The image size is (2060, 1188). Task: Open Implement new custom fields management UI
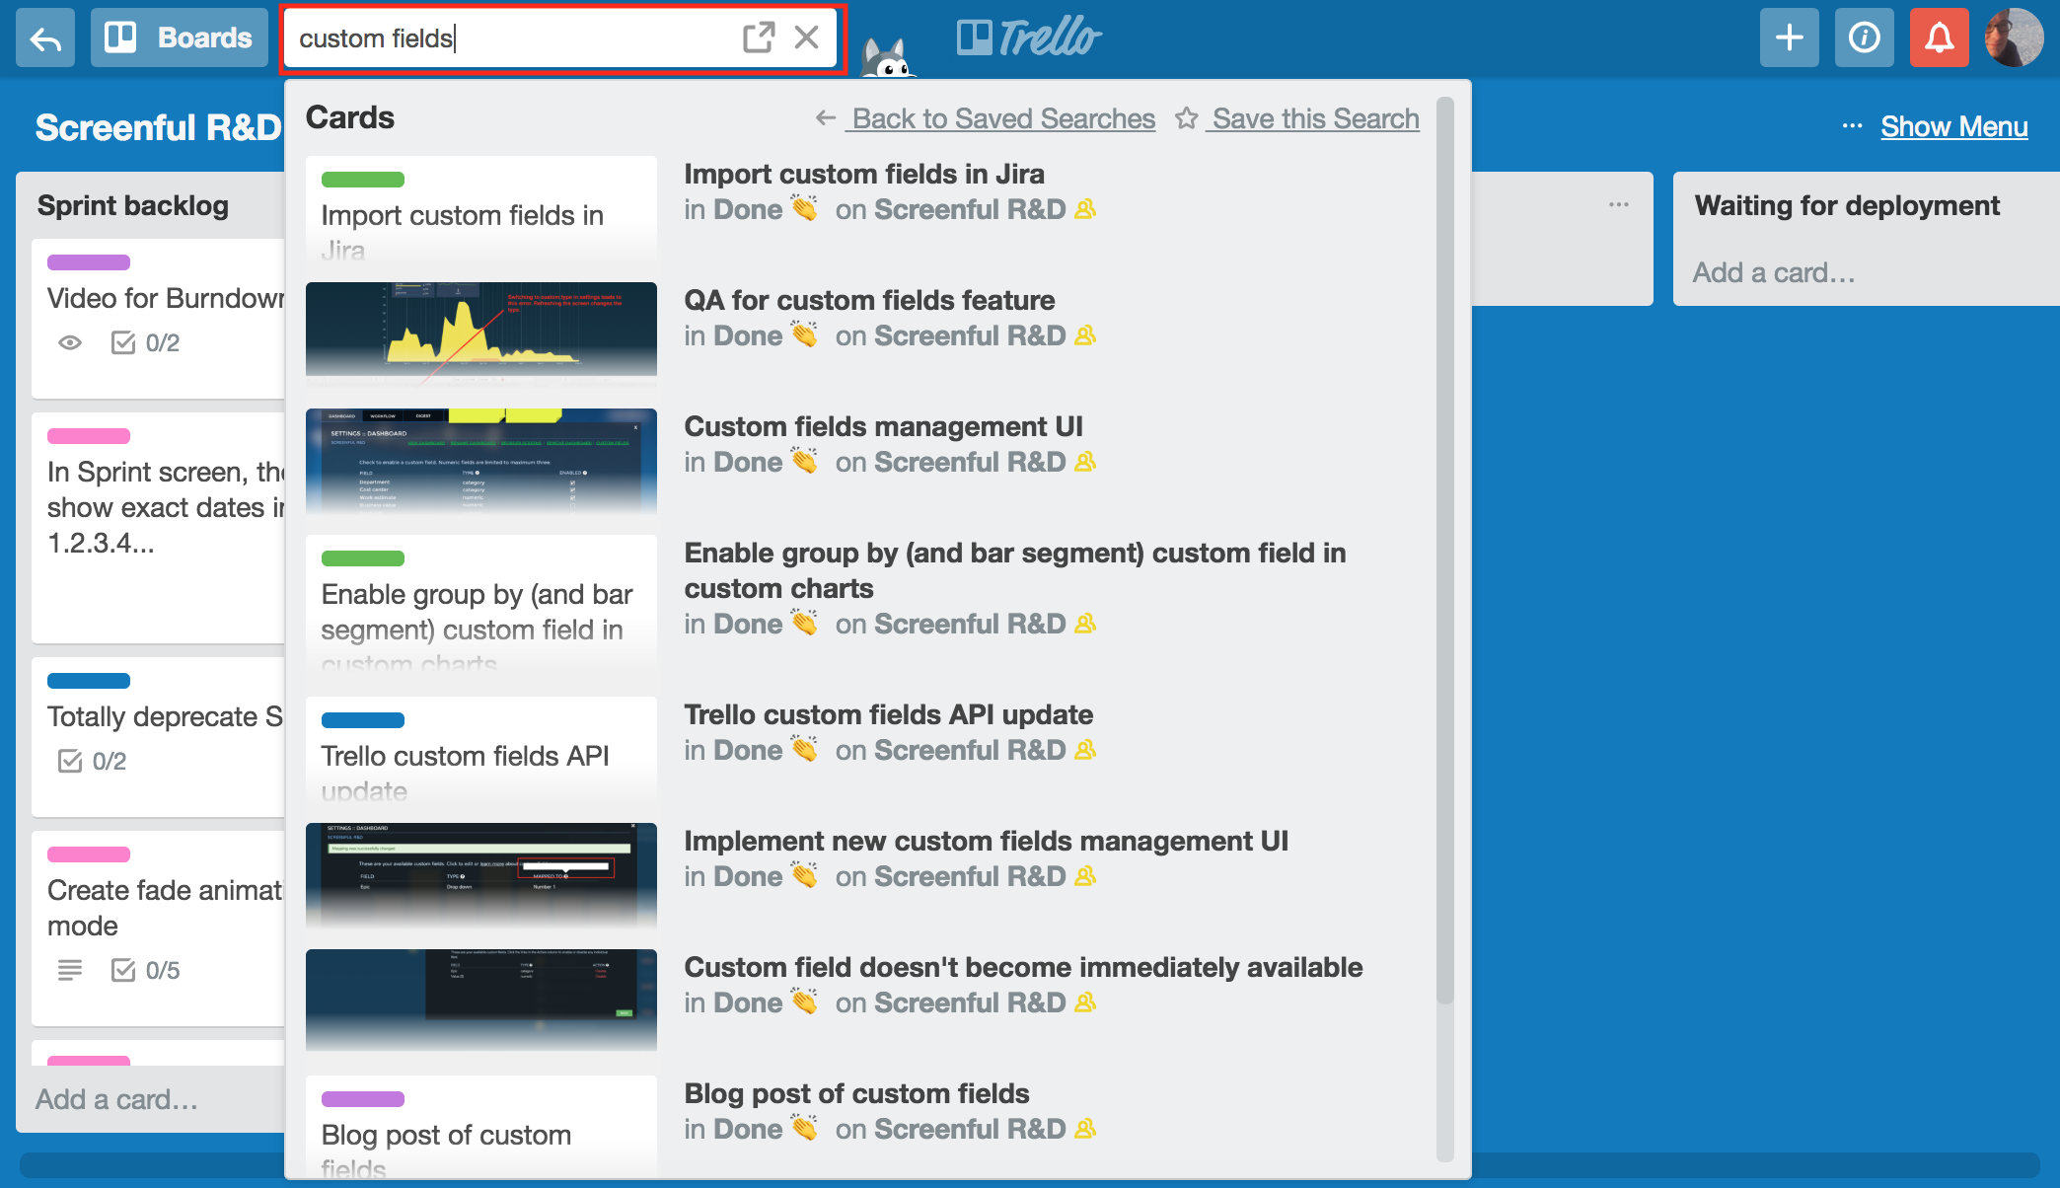[x=987, y=841]
